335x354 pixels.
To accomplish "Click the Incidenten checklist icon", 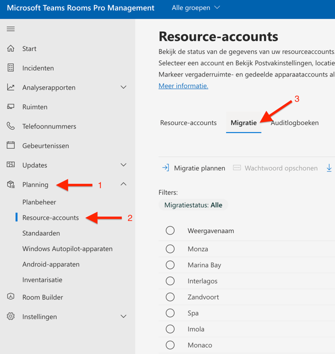I will [10, 67].
